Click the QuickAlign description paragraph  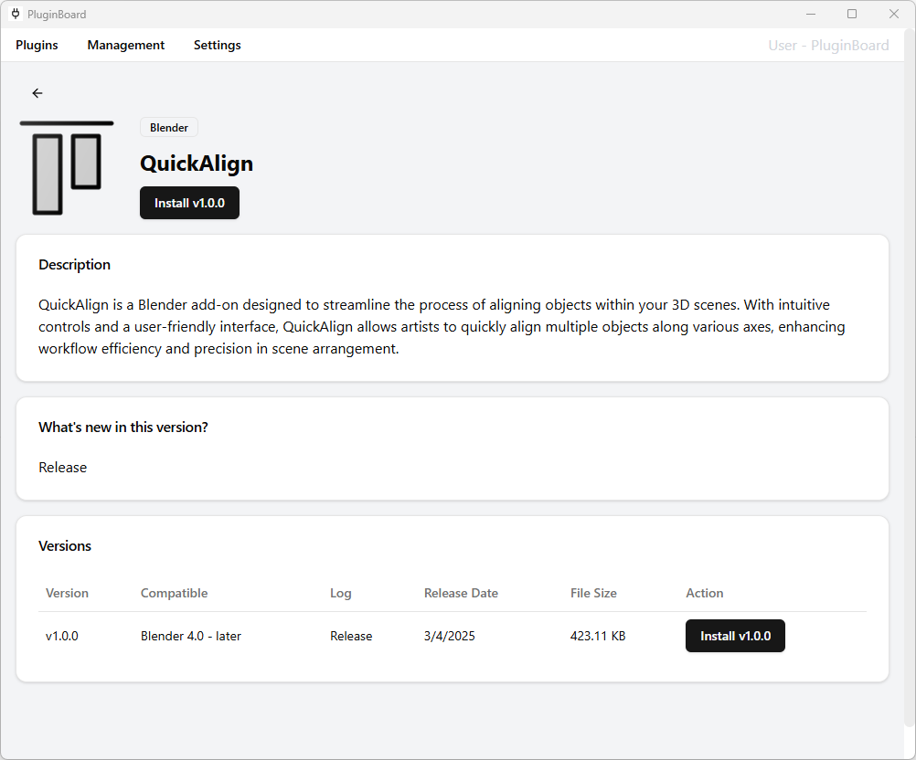(x=442, y=327)
